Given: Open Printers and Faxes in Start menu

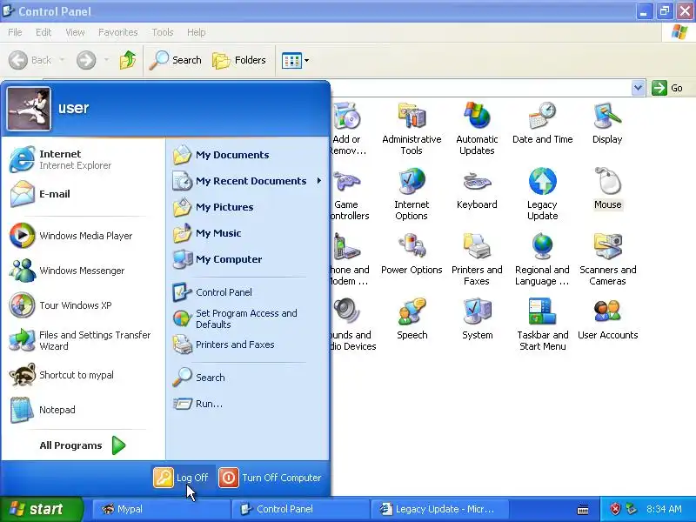Looking at the screenshot, I should (x=247, y=345).
